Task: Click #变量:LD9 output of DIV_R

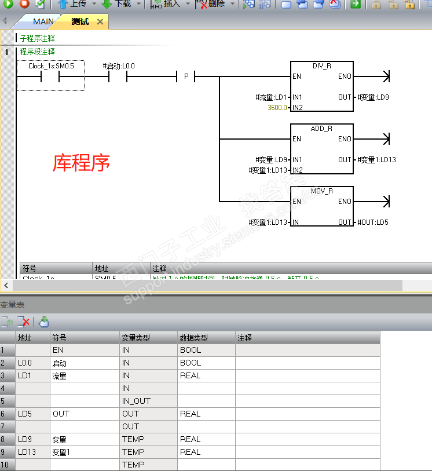Action: coord(373,97)
